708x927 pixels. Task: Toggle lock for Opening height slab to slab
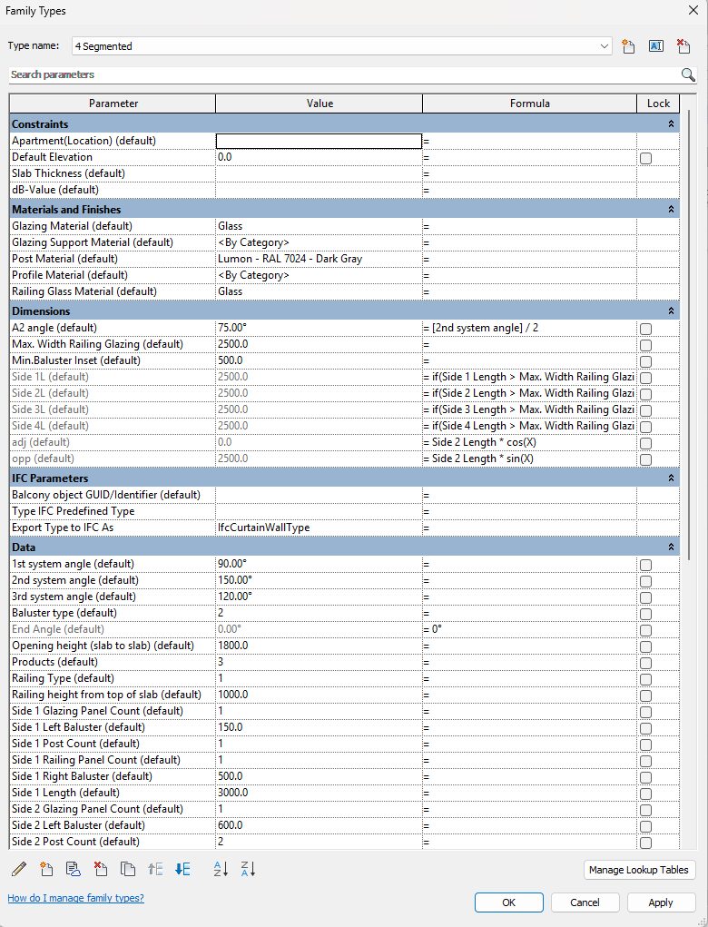point(645,646)
